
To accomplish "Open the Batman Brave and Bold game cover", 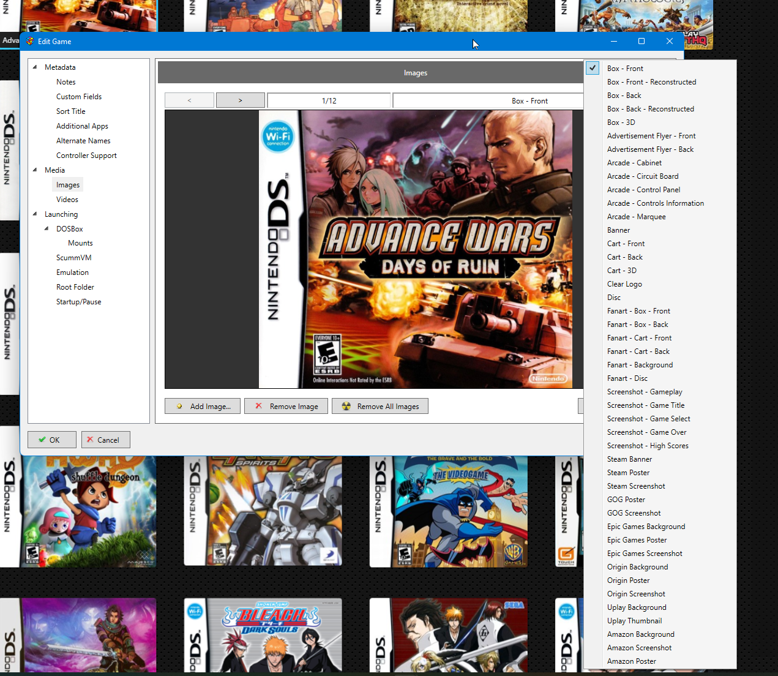I will click(449, 511).
